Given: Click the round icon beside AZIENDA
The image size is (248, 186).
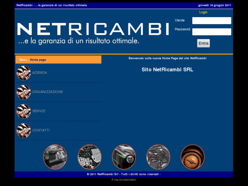Looking at the screenshot, I should click(x=24, y=73).
